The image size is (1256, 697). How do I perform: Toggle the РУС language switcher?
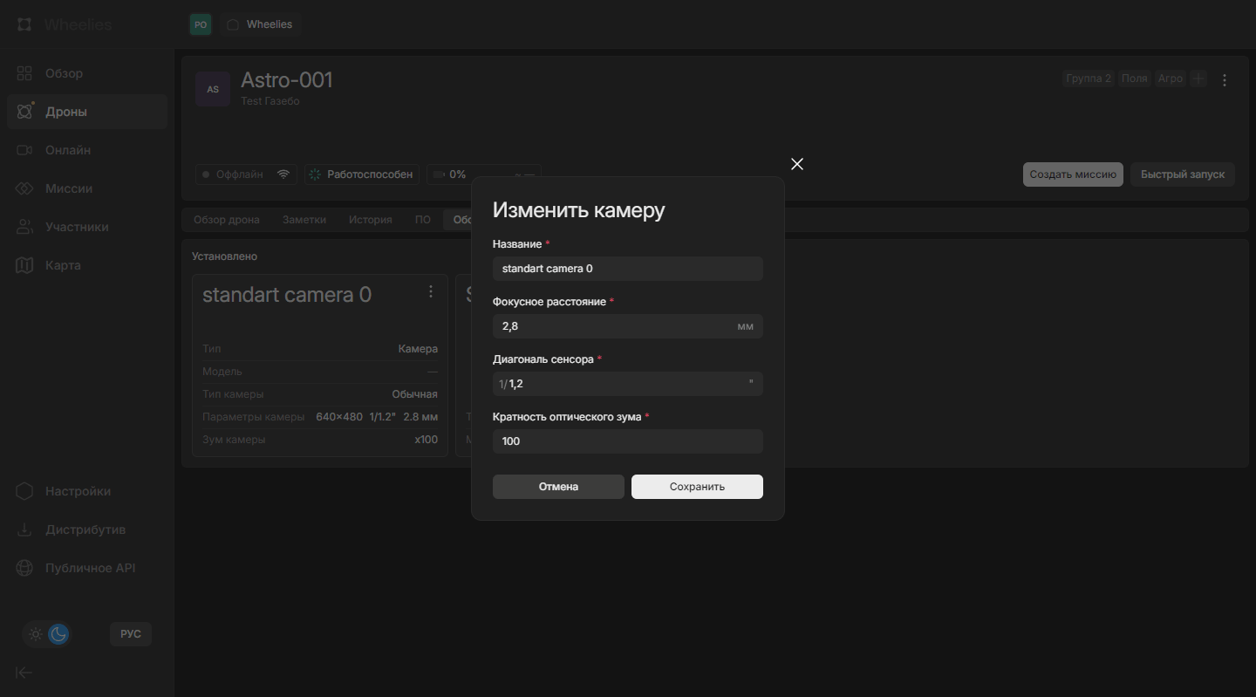point(131,634)
